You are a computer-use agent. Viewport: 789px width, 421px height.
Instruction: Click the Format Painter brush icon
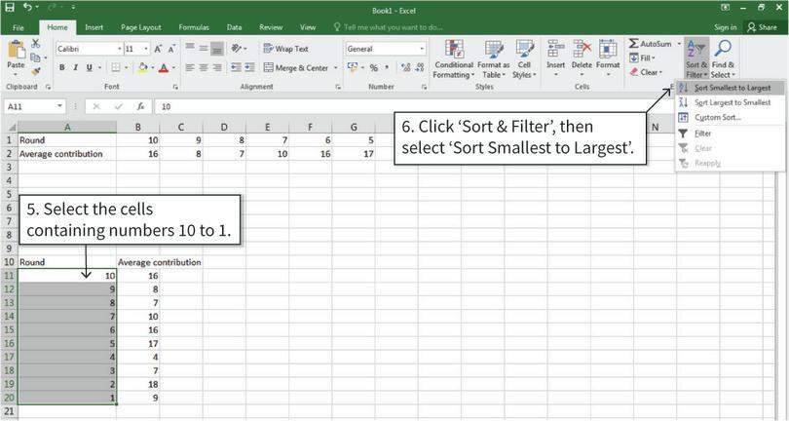(36, 71)
